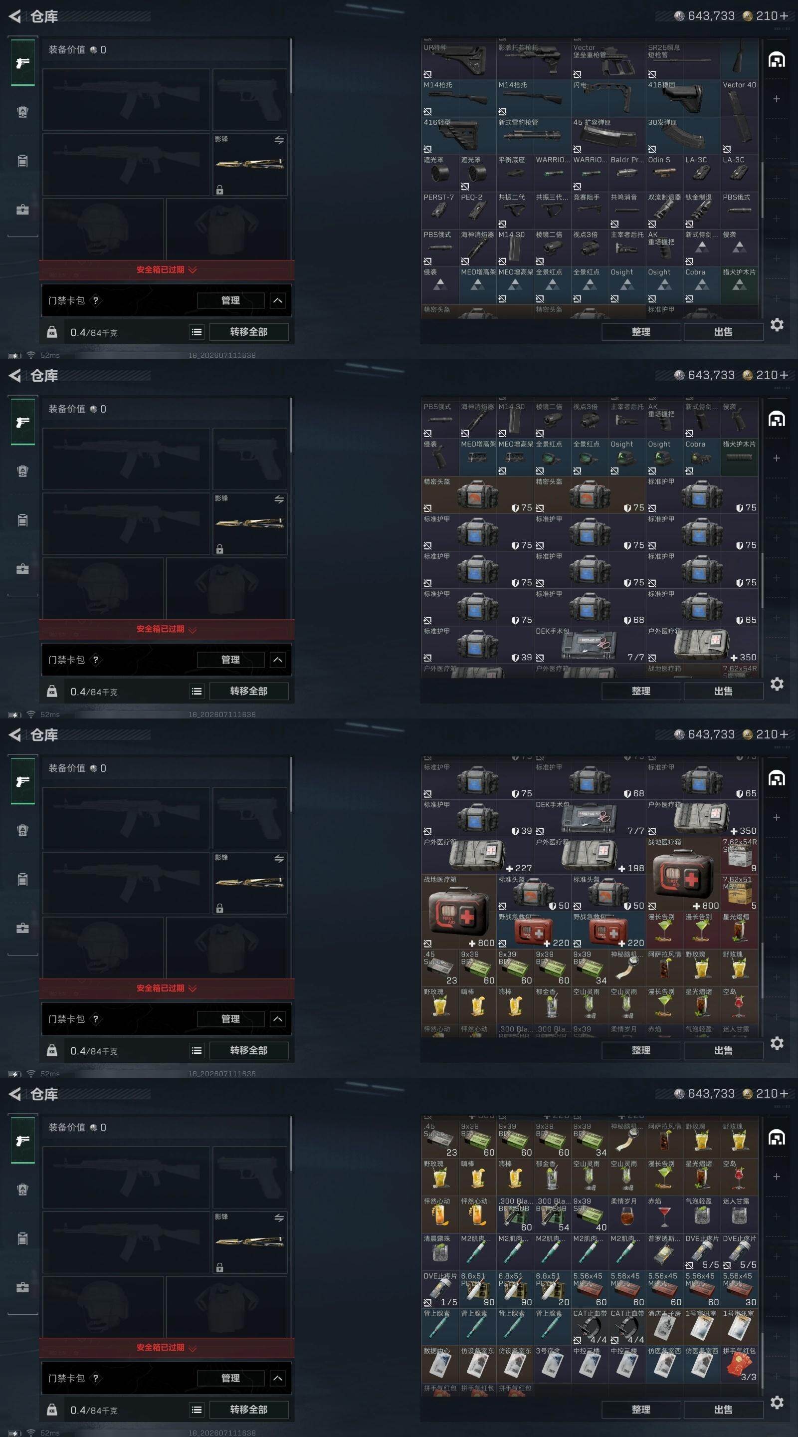
Task: Switch to armor vest tab, top screenshot
Action: (x=22, y=112)
